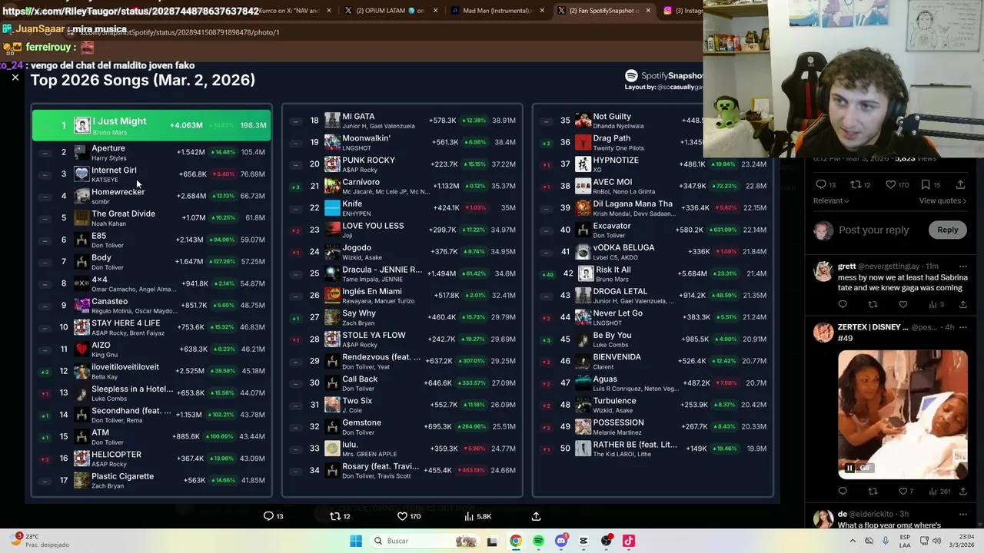Open CapCut from the taskbar

coord(583,541)
